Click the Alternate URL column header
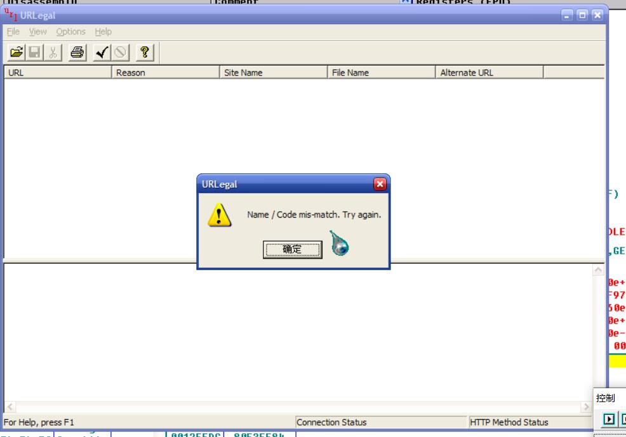Screen dimensions: 626x437 tap(489, 72)
